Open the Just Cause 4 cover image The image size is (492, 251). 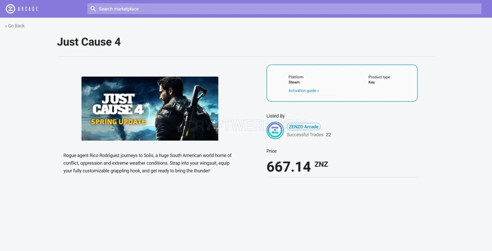tap(150, 108)
